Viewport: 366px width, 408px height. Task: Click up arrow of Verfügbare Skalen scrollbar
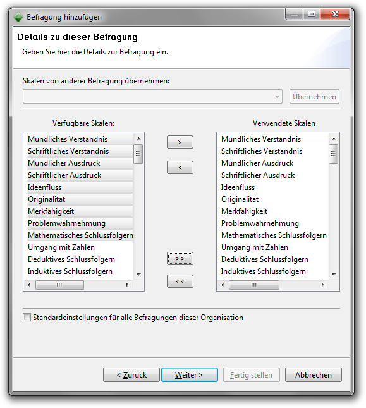(x=138, y=139)
